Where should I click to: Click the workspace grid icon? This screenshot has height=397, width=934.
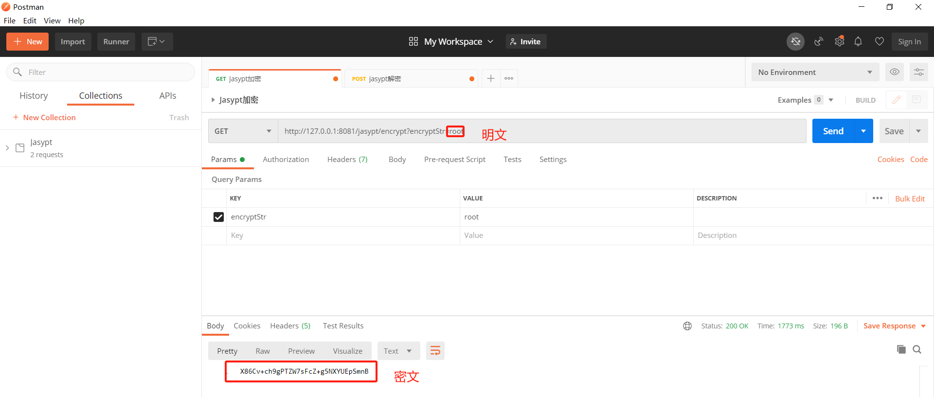[x=413, y=42]
